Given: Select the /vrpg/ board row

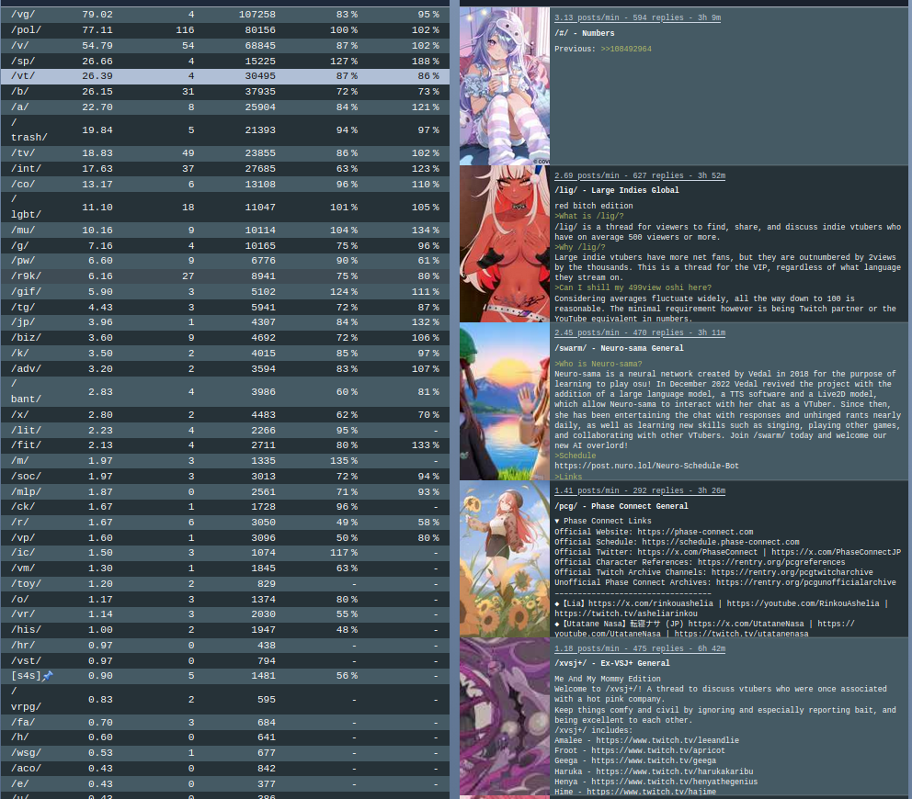Looking at the screenshot, I should click(225, 700).
